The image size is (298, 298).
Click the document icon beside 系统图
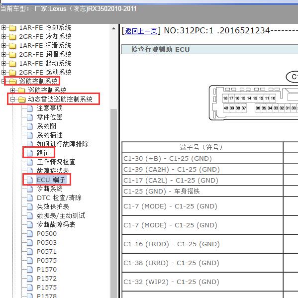(30, 126)
